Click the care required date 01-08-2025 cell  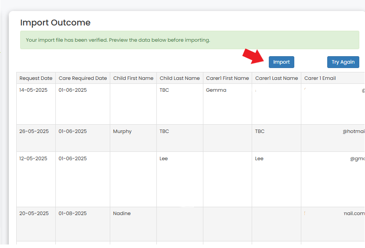[x=72, y=213]
